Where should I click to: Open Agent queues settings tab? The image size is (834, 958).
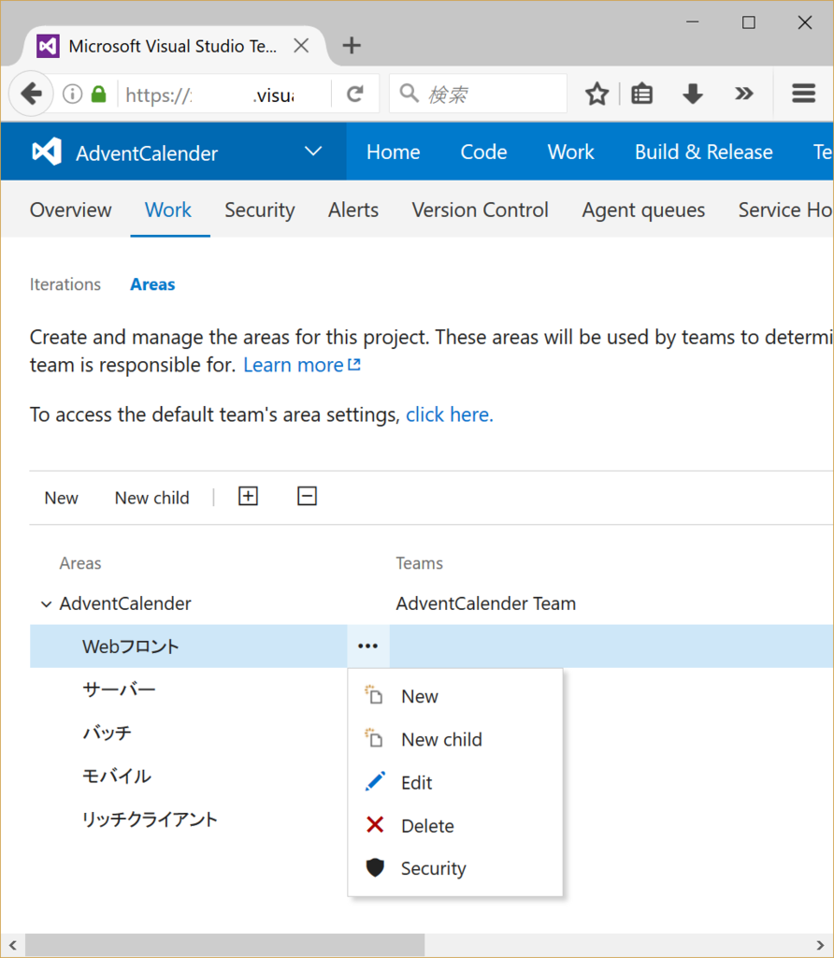click(x=643, y=210)
